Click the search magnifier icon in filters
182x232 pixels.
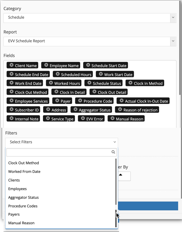(x=113, y=152)
